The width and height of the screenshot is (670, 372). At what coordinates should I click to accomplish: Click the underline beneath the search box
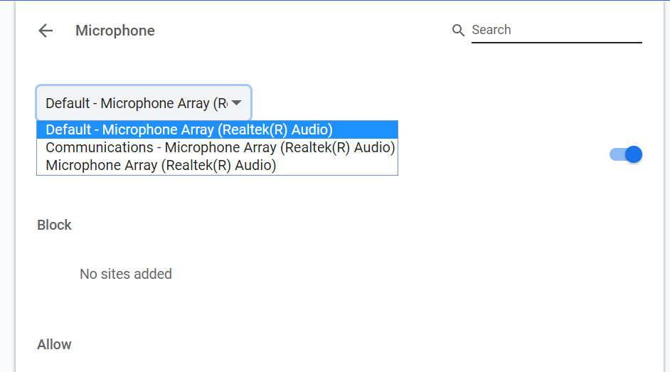pos(556,43)
